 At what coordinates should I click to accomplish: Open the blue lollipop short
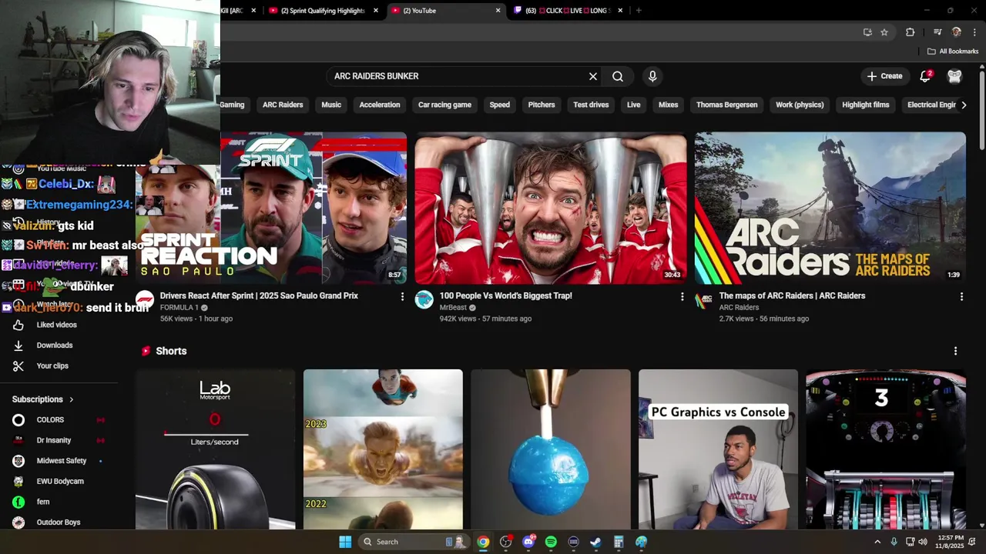point(550,449)
